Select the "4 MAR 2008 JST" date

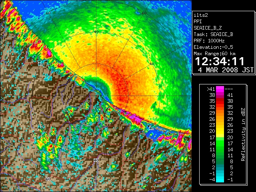pyautogui.click(x=226, y=70)
